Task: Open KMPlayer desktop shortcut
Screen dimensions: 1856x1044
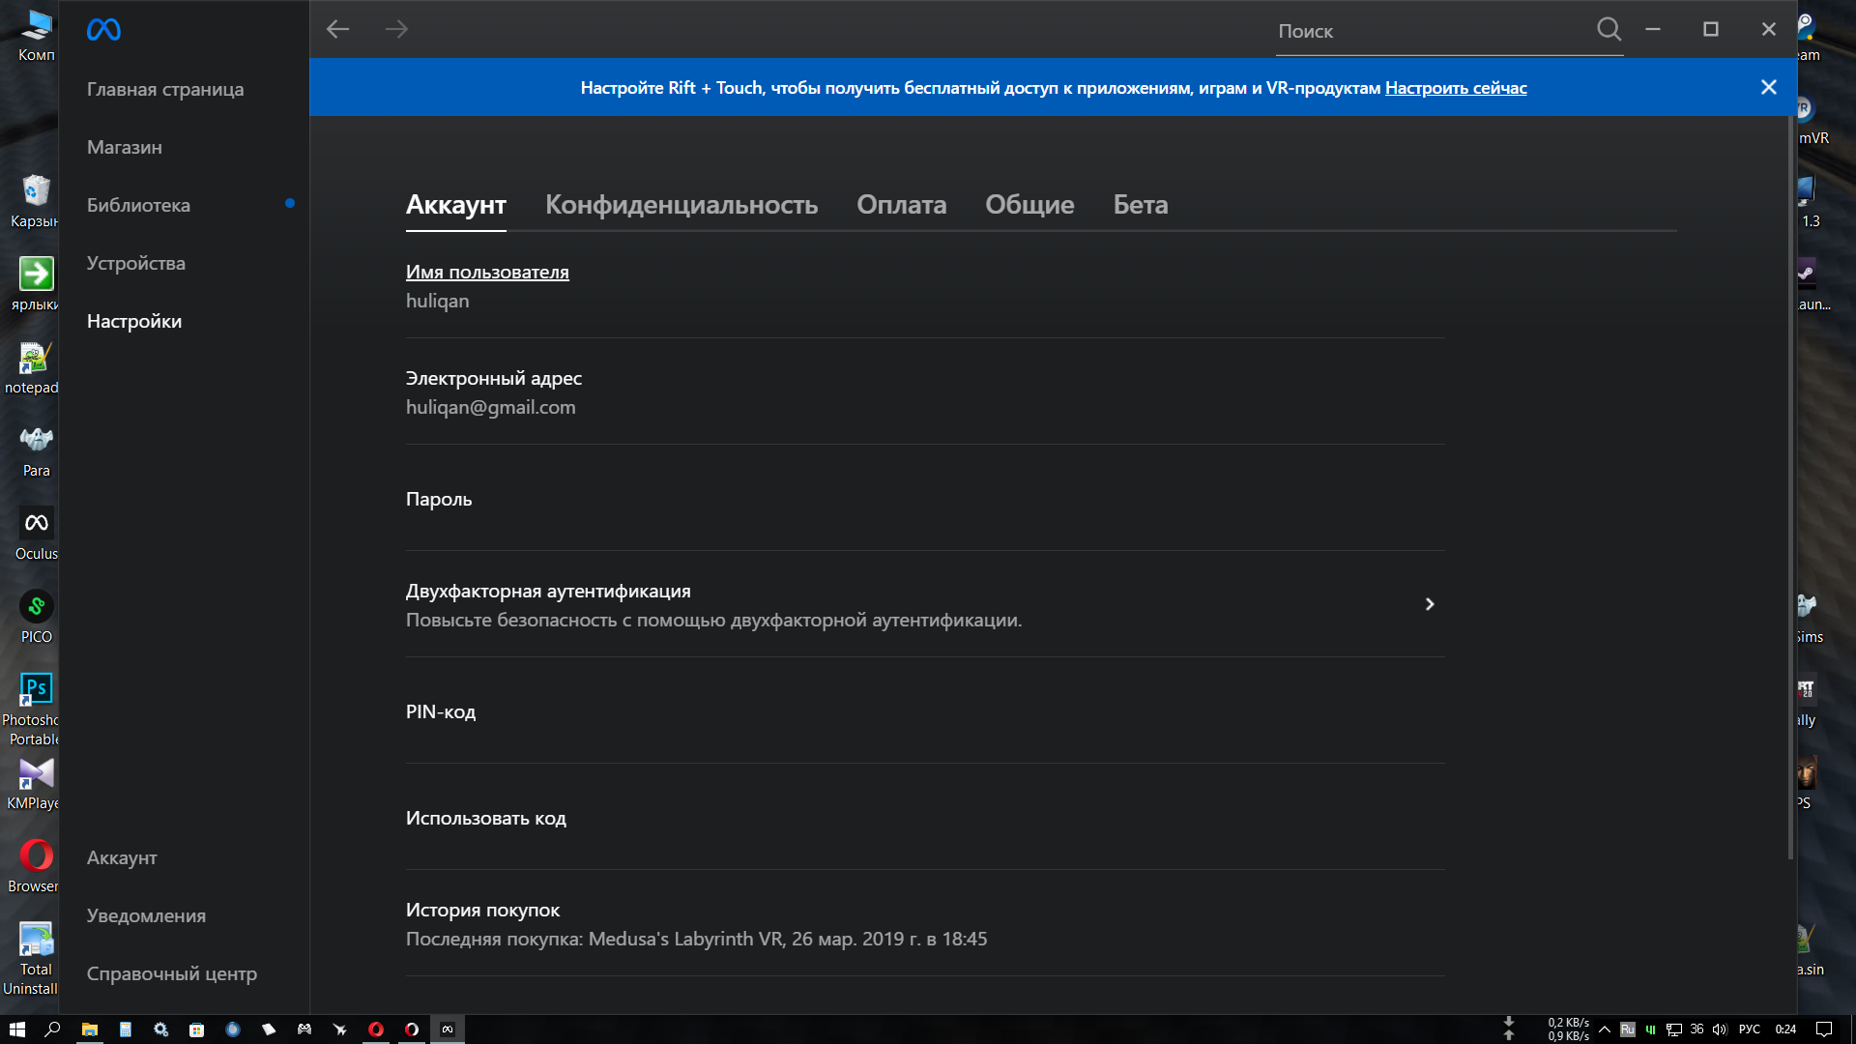Action: [x=32, y=783]
